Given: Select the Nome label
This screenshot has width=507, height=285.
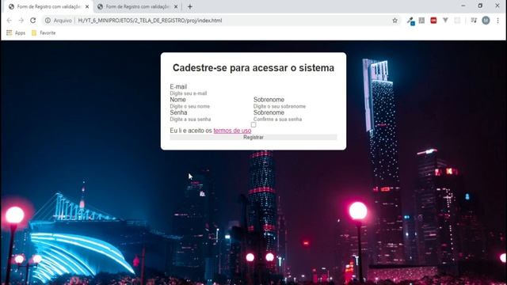Looking at the screenshot, I should (177, 100).
